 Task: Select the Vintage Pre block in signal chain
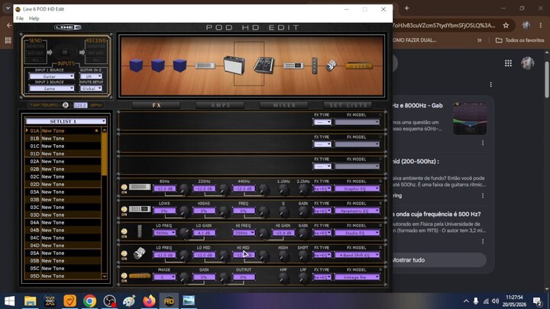[359, 66]
